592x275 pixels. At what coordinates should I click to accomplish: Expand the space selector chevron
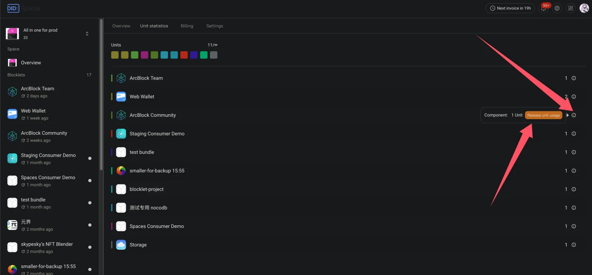87,34
